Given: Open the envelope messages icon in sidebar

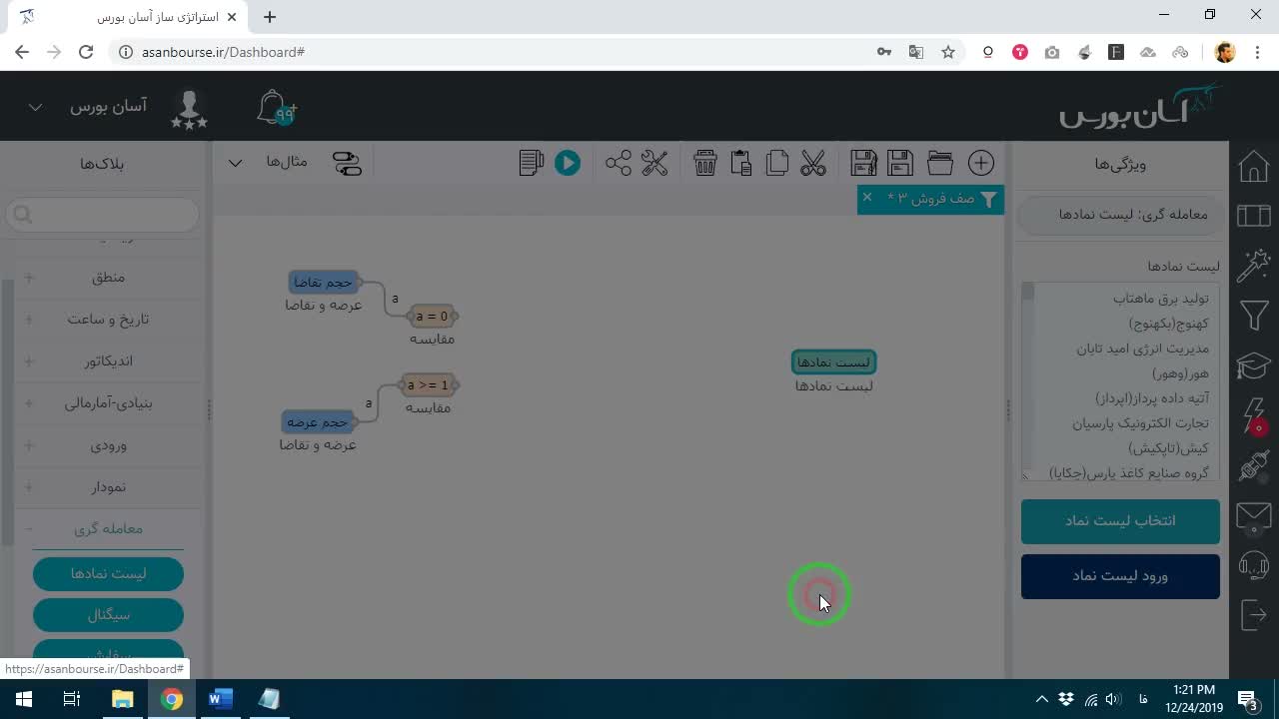Looking at the screenshot, I should [x=1254, y=515].
